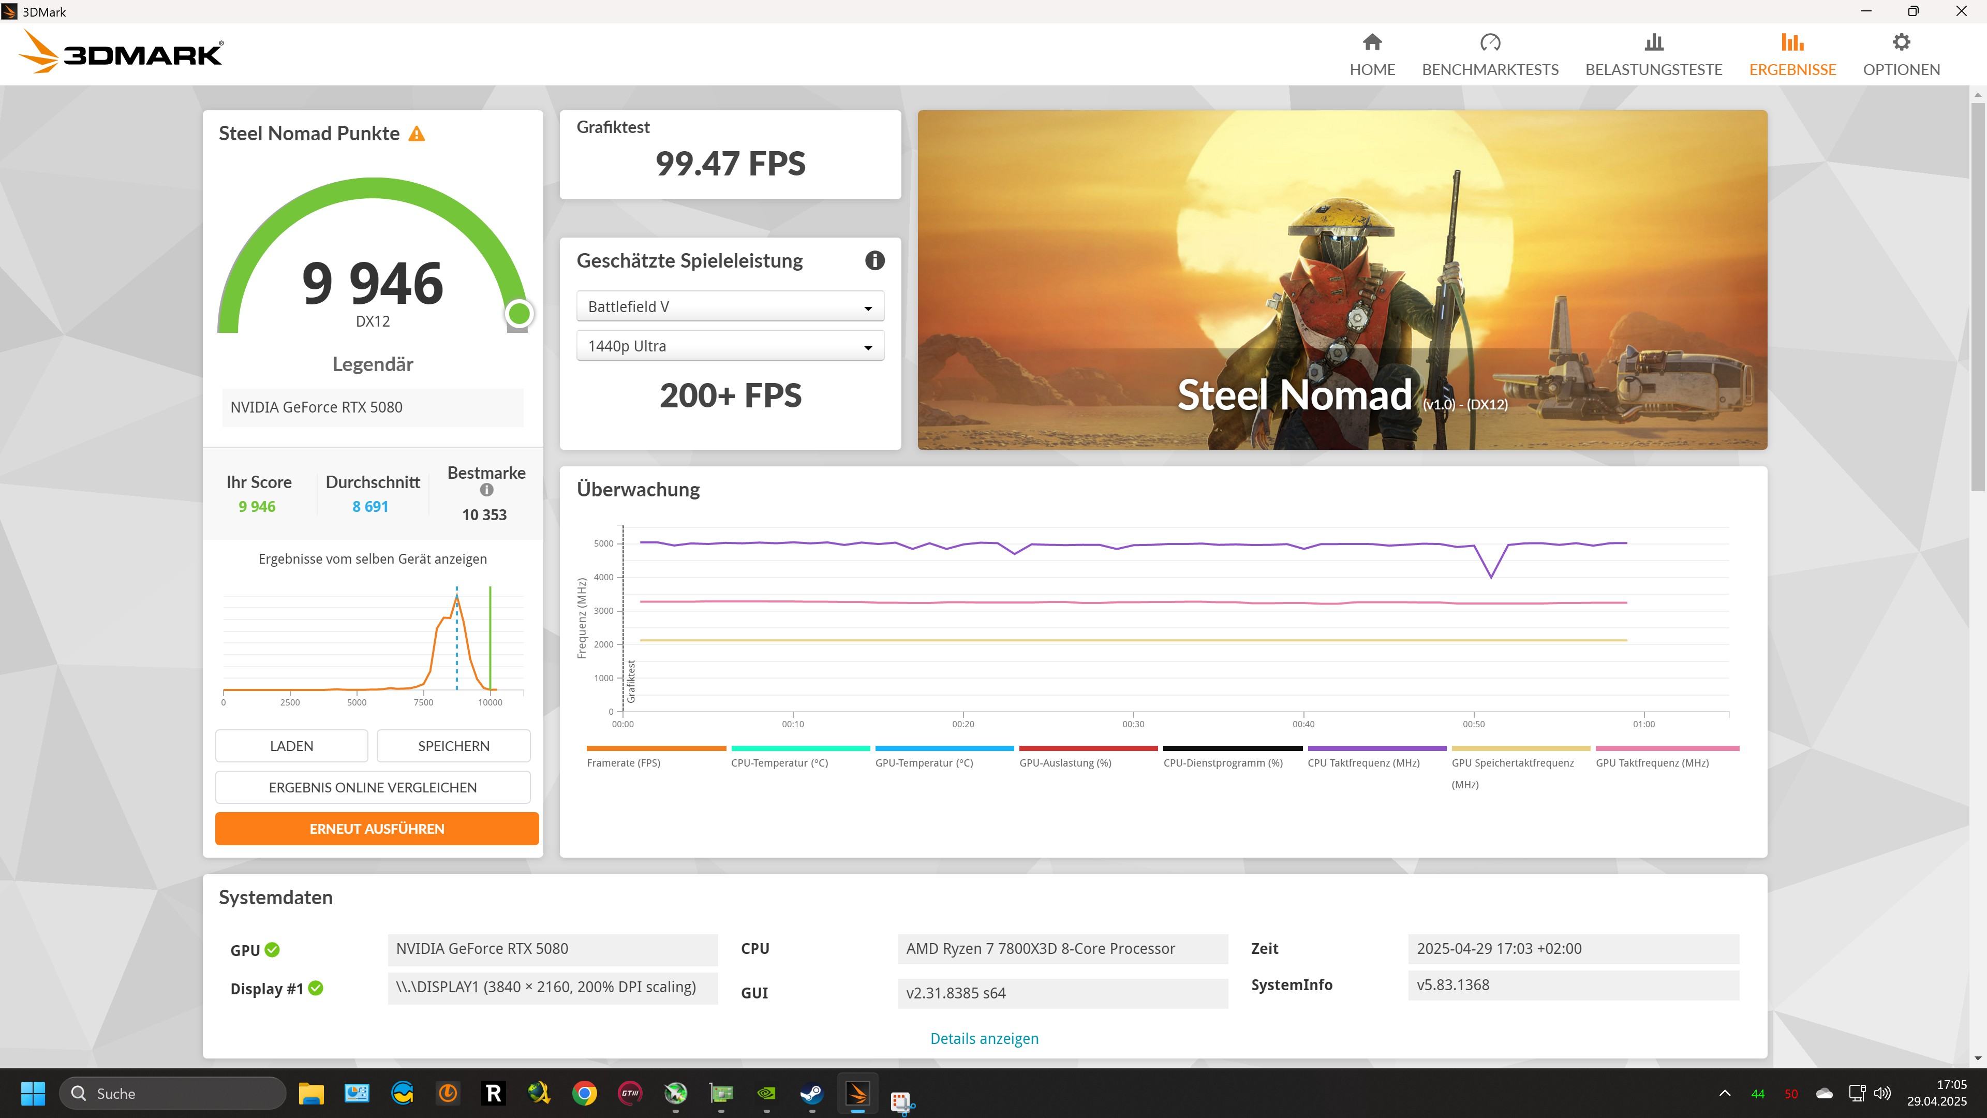This screenshot has width=1987, height=1118.
Task: Click Ergebnis online vergleichen button
Action: tap(373, 787)
